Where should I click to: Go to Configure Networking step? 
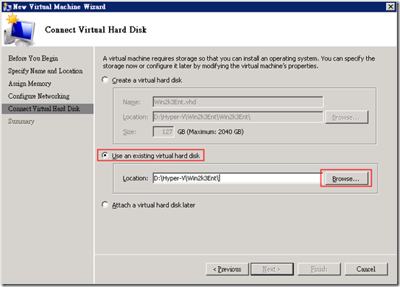(39, 96)
